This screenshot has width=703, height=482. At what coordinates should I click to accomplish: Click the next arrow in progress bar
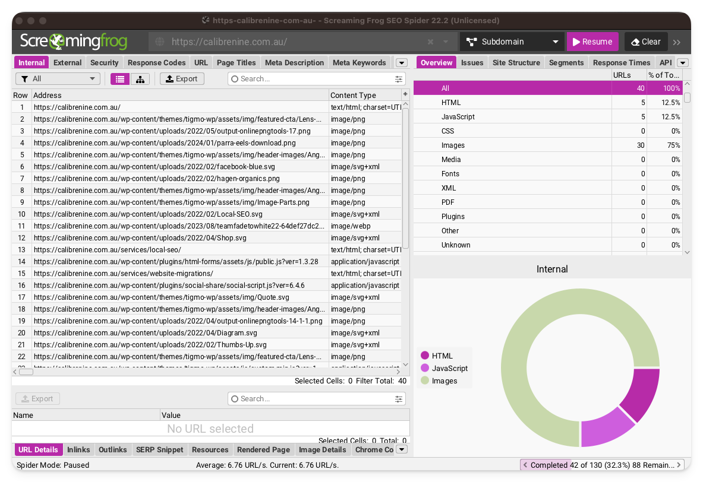tap(679, 465)
